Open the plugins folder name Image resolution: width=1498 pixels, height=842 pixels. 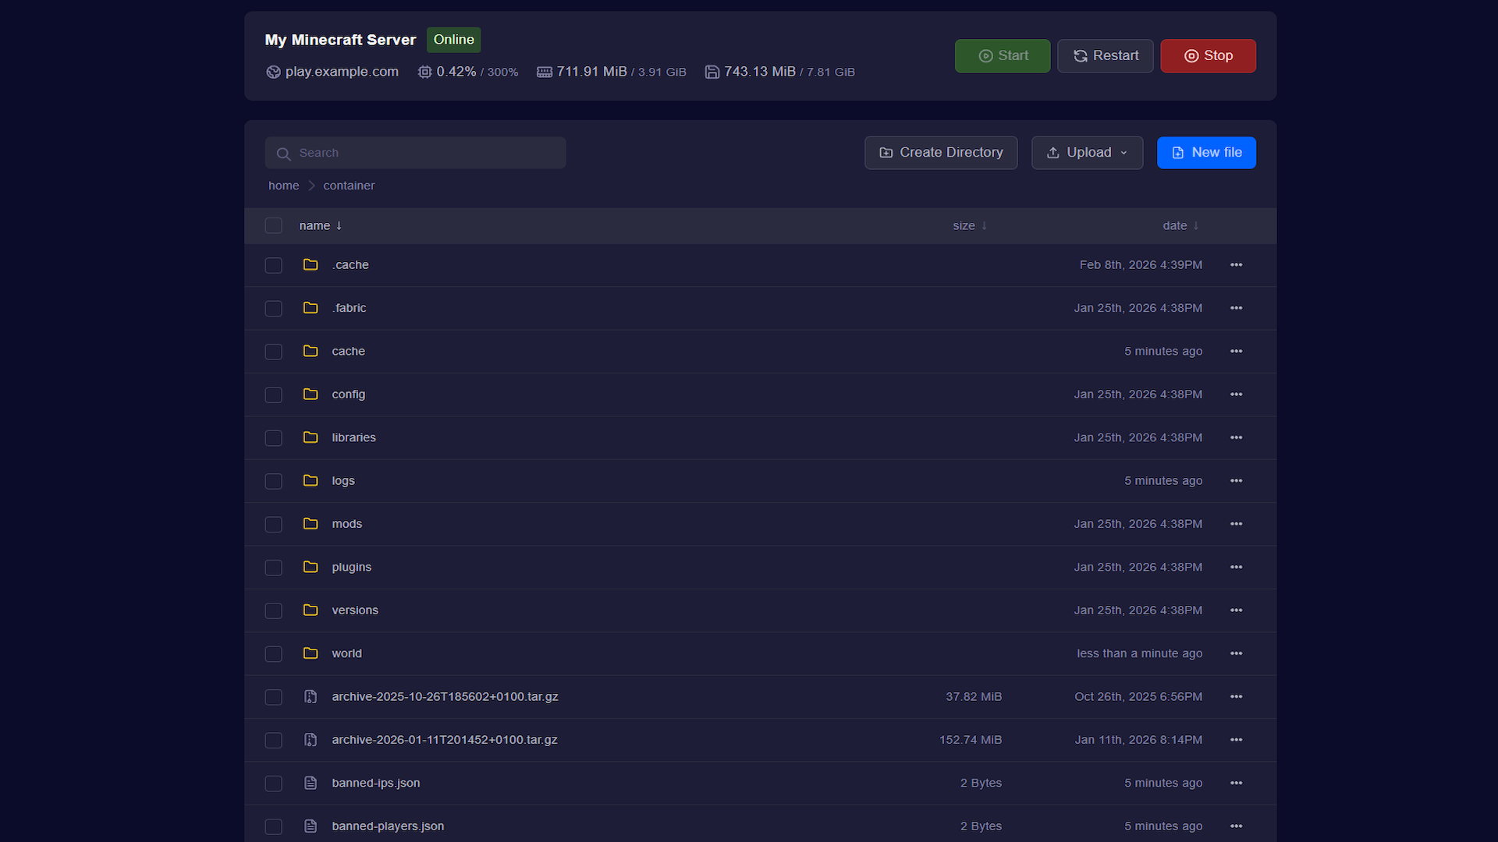pos(351,567)
